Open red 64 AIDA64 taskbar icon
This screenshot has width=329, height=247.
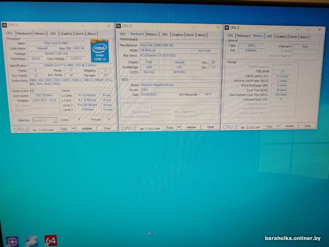(x=51, y=241)
